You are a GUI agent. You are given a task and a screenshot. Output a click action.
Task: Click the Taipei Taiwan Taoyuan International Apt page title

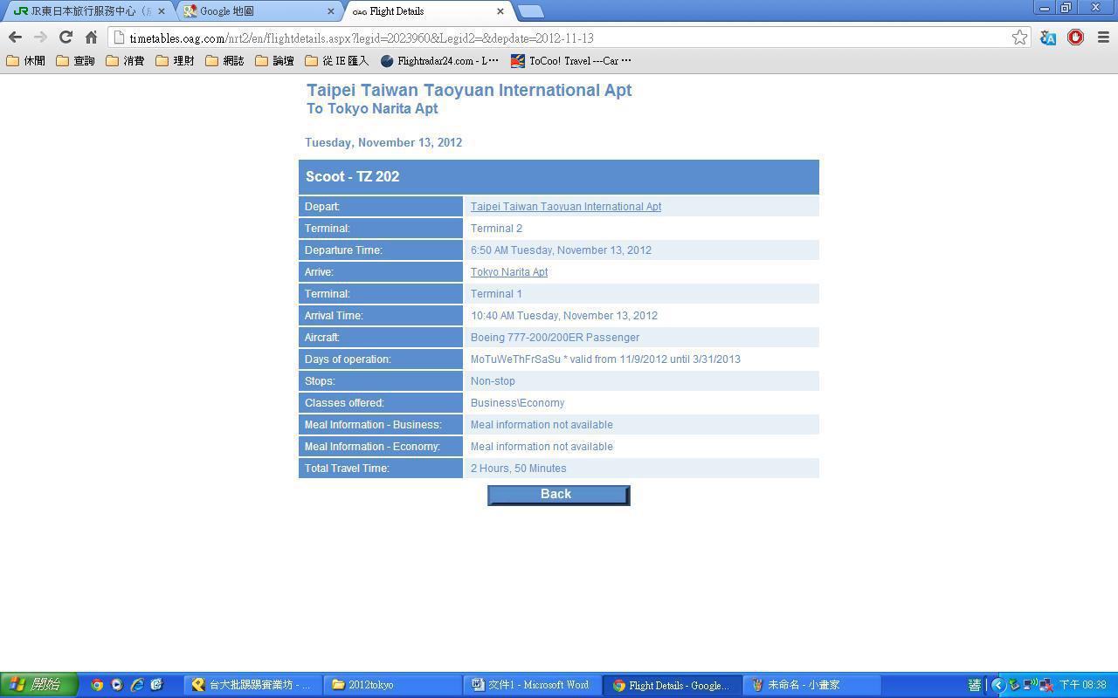469,90
